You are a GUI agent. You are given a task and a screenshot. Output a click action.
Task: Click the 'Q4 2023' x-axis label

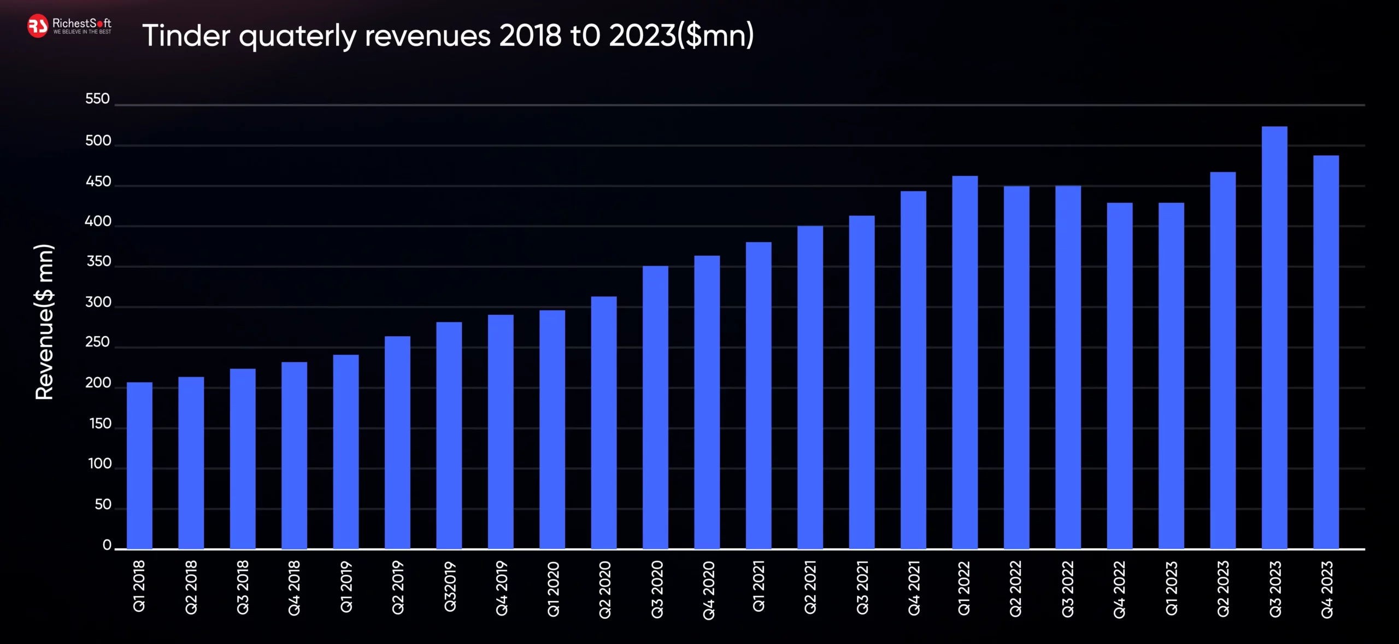tap(1326, 589)
